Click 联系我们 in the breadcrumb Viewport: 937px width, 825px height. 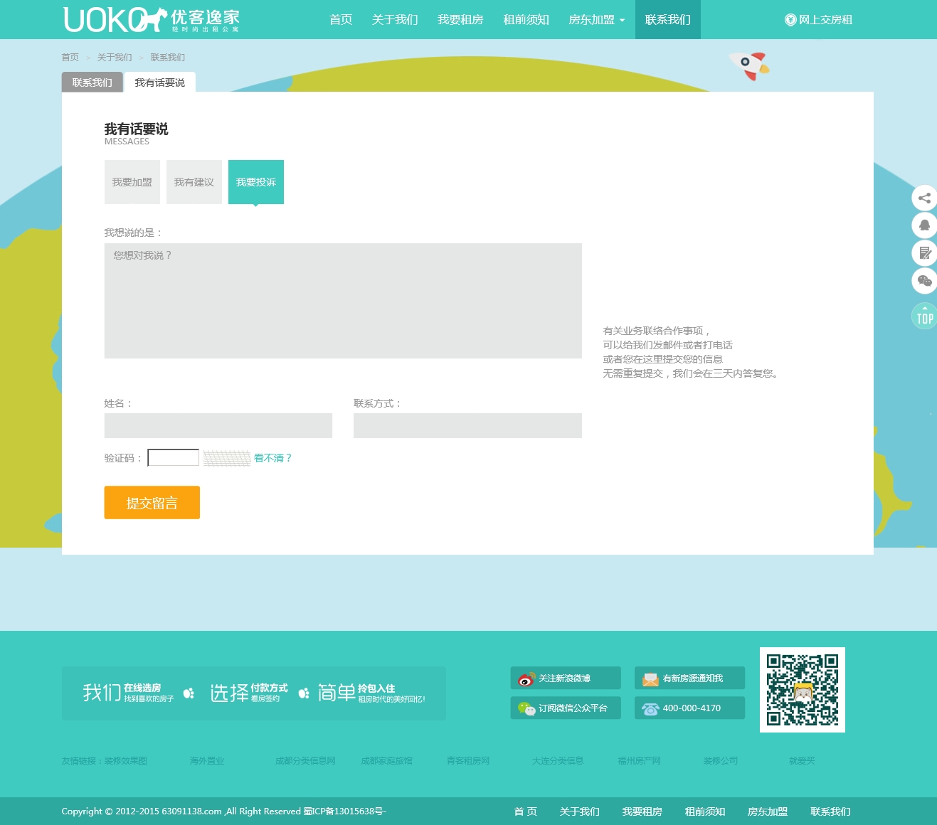pyautogui.click(x=168, y=58)
